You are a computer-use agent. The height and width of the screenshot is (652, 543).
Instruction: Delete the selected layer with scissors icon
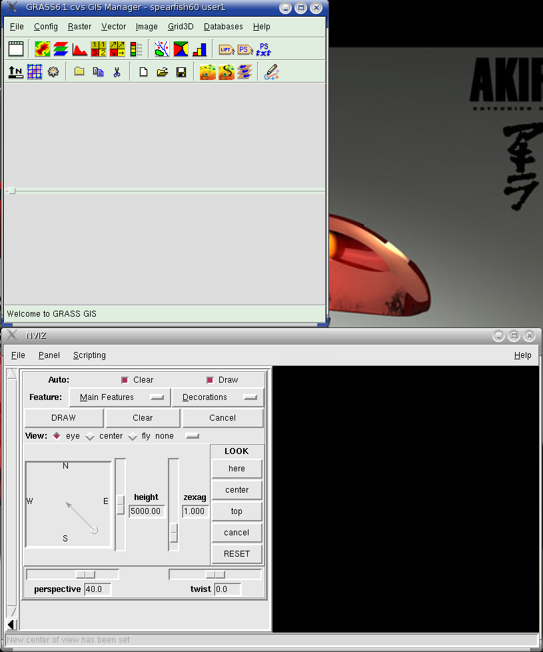117,72
